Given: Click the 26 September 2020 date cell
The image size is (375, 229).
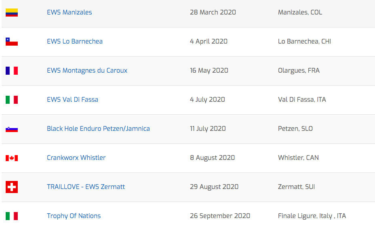Looking at the screenshot, I should click(x=220, y=216).
